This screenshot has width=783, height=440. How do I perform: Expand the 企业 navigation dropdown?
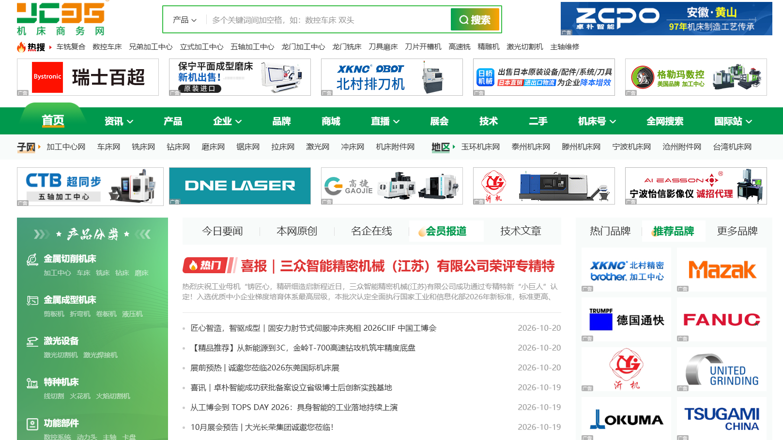(227, 121)
